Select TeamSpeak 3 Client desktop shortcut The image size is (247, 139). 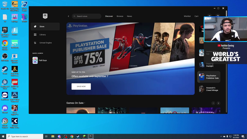click(5, 84)
